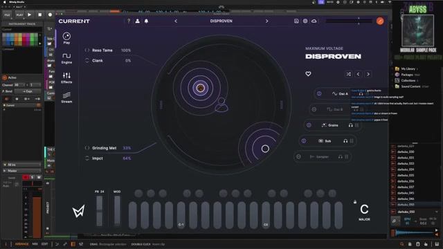Click the globe icon in header
Screen dimensions: 443x249
(305, 21)
